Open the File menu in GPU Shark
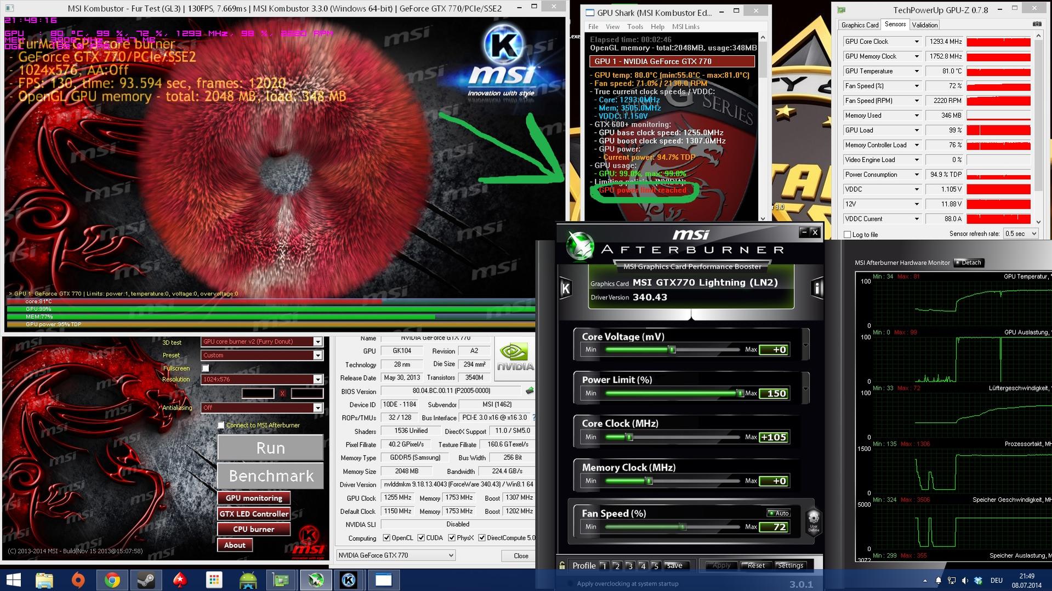1052x591 pixels. (593, 27)
